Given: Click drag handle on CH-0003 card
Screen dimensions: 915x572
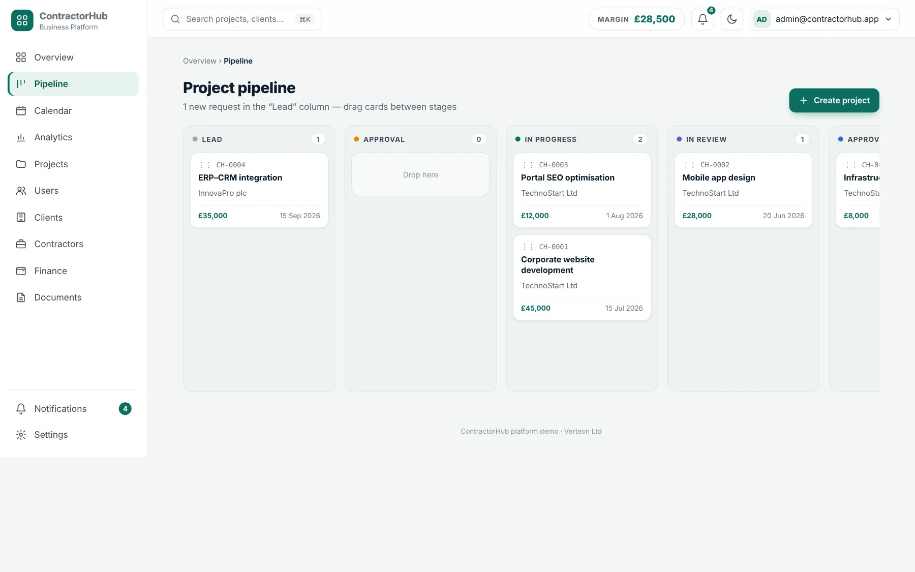Looking at the screenshot, I should click(x=528, y=165).
